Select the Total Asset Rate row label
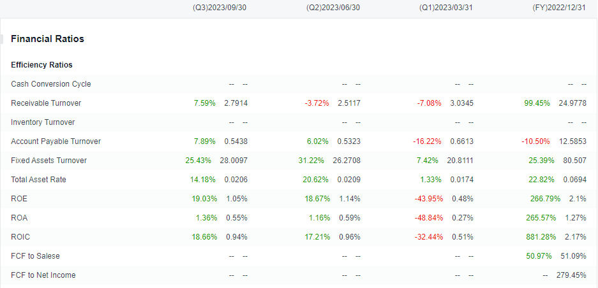The height and width of the screenshot is (288, 598). coord(38,180)
